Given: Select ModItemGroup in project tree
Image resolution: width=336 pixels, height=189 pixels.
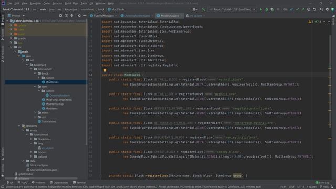Looking at the screenshot, I should click(55, 104).
